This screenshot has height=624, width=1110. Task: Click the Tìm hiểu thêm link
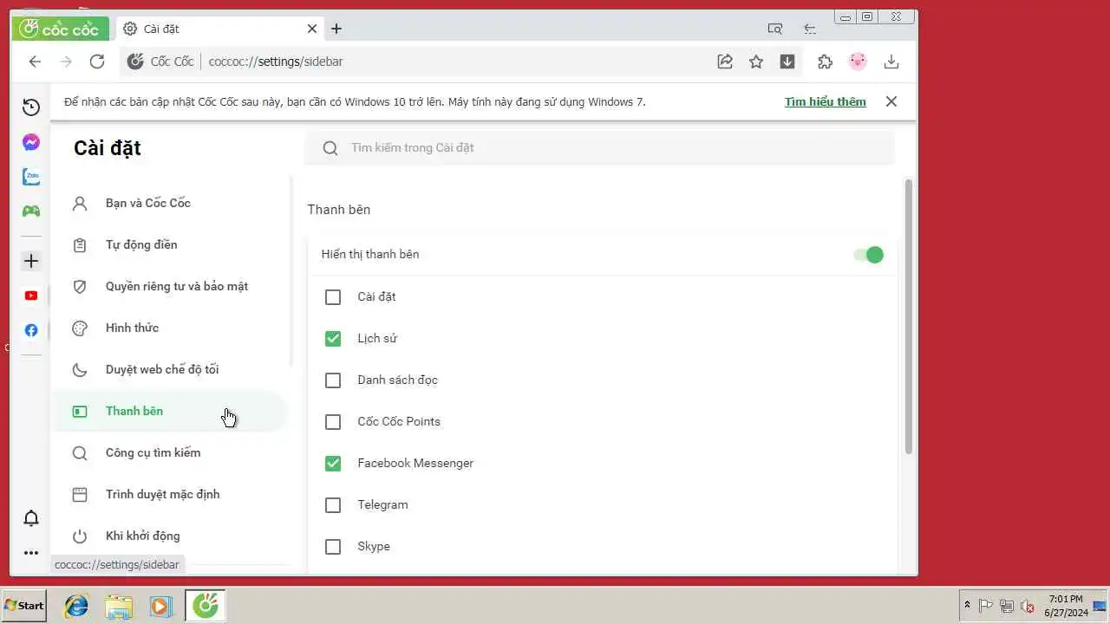point(825,101)
